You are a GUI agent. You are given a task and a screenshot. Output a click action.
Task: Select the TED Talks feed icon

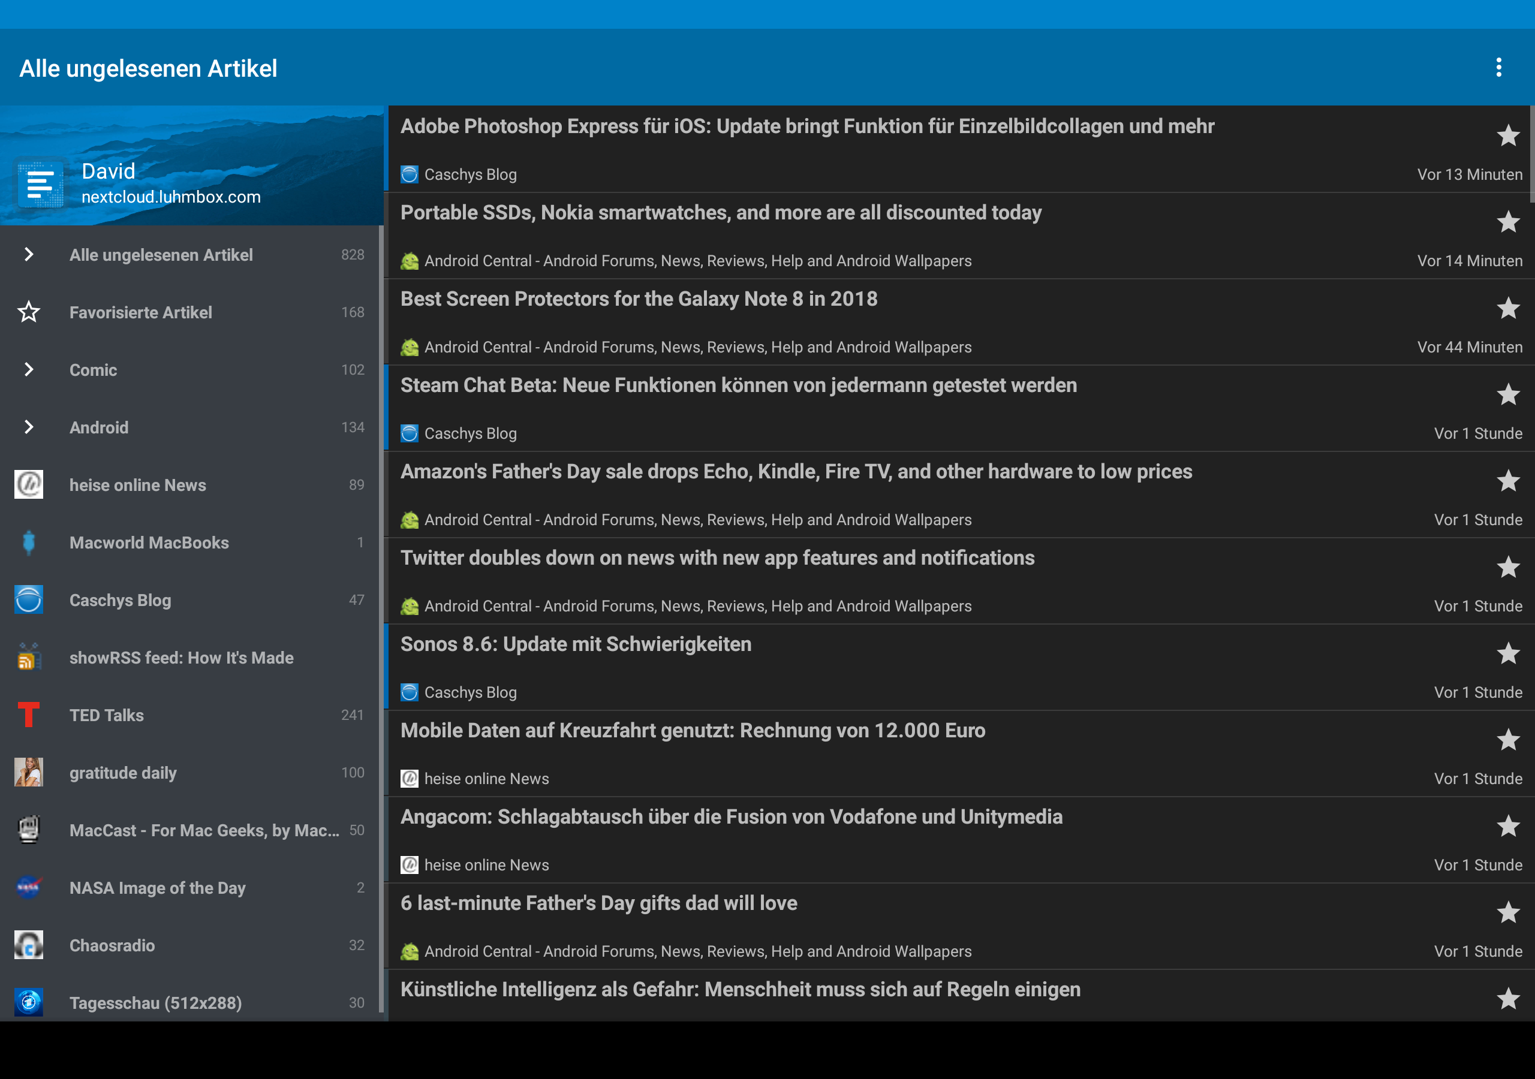tap(29, 715)
